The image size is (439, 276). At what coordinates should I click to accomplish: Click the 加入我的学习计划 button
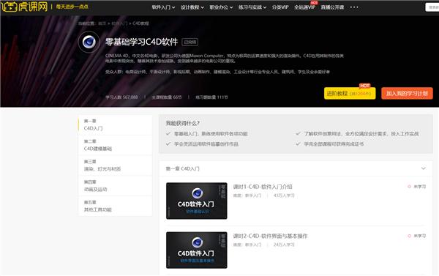407,93
